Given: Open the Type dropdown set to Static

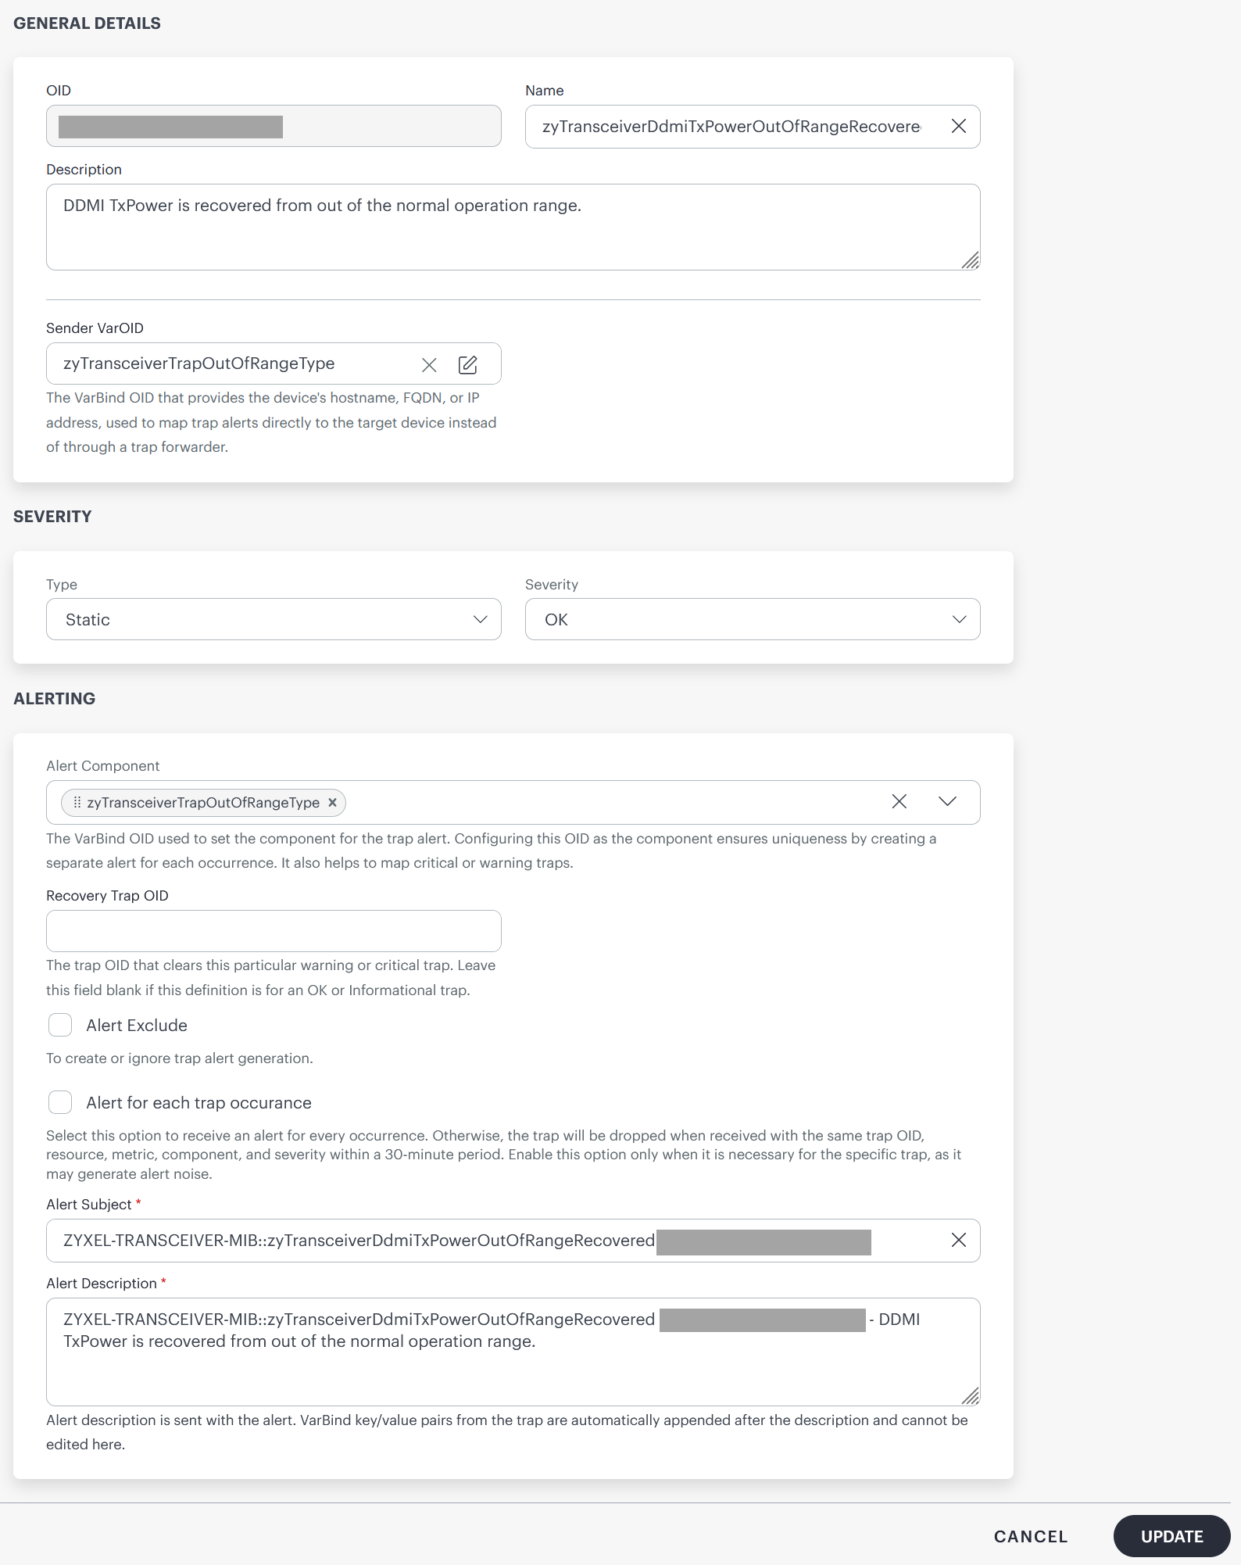Looking at the screenshot, I should tap(274, 620).
